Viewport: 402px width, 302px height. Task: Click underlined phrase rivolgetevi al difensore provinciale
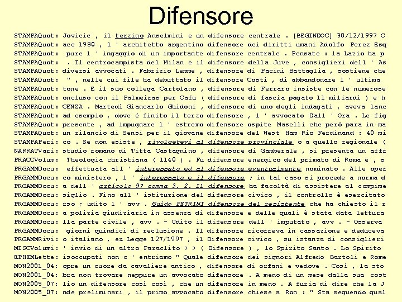point(220,142)
